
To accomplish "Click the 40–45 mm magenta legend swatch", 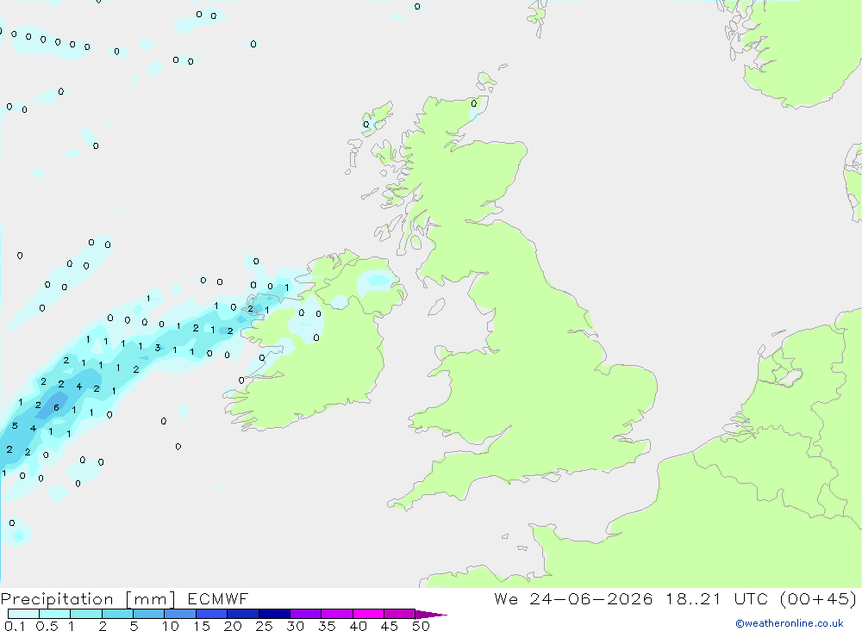I will coord(368,614).
